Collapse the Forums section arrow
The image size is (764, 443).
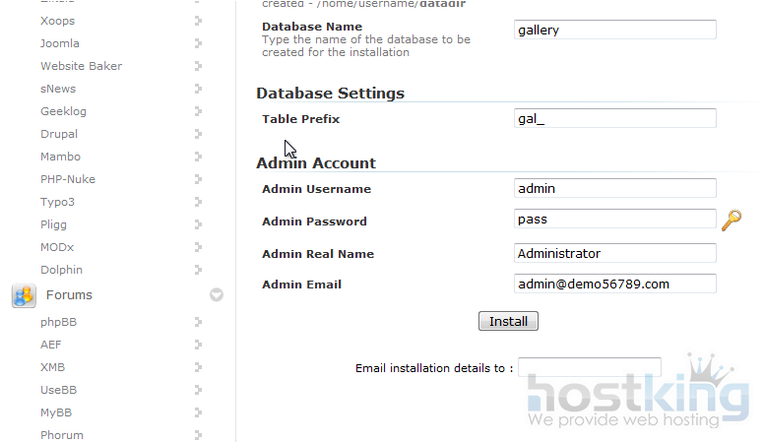[217, 294]
